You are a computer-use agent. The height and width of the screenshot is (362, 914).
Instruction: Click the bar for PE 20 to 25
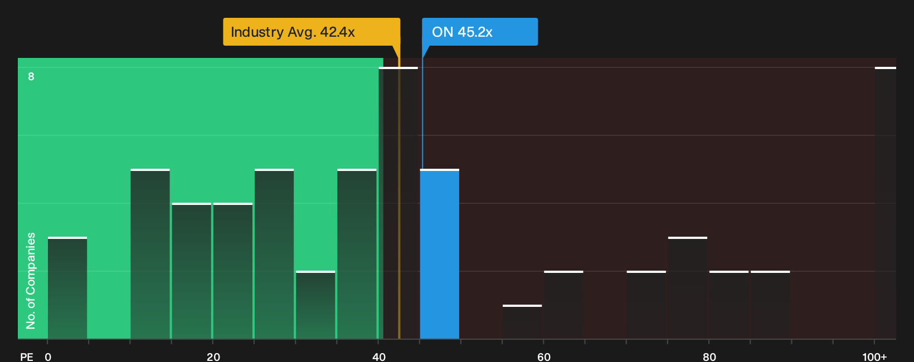pyautogui.click(x=233, y=271)
